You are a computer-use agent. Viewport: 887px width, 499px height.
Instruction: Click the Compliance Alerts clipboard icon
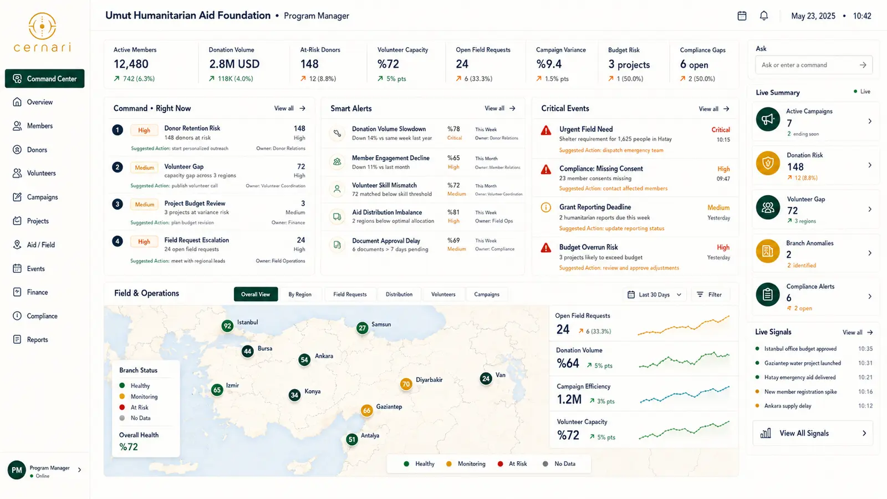coord(768,295)
